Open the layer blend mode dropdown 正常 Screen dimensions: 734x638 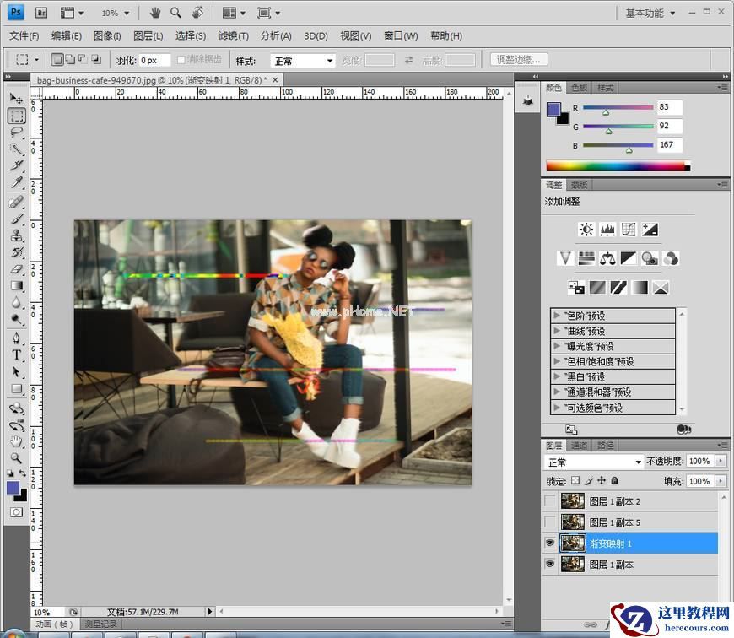[x=594, y=462]
